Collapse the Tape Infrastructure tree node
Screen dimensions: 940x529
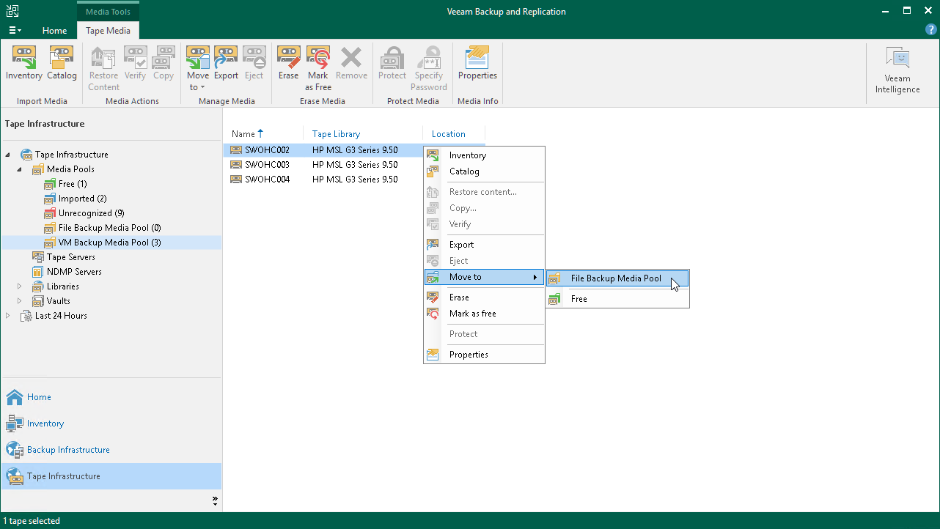pos(8,155)
